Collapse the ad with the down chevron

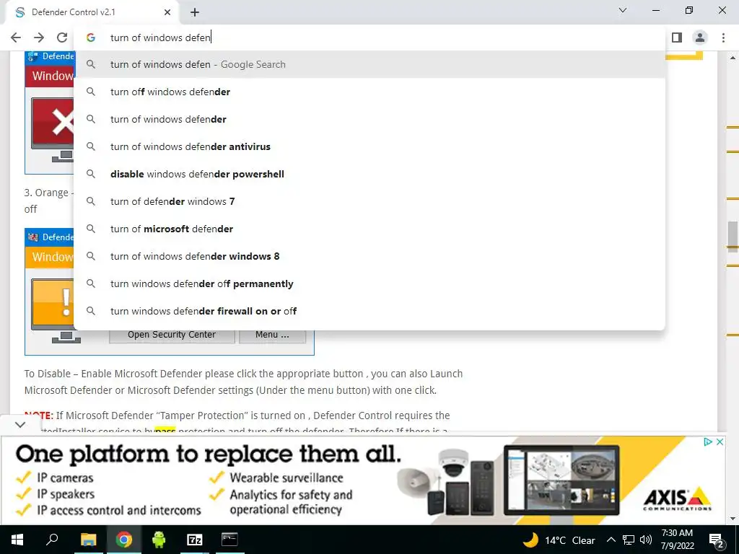click(19, 424)
